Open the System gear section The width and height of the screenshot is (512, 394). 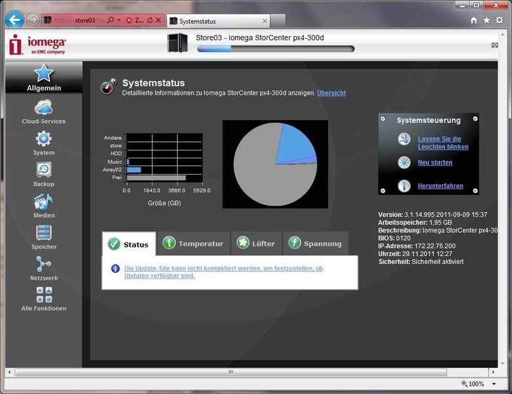[x=43, y=143]
